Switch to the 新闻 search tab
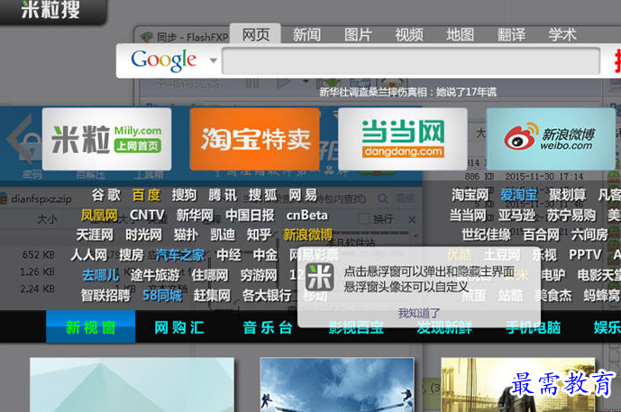The image size is (621, 412). point(306,35)
